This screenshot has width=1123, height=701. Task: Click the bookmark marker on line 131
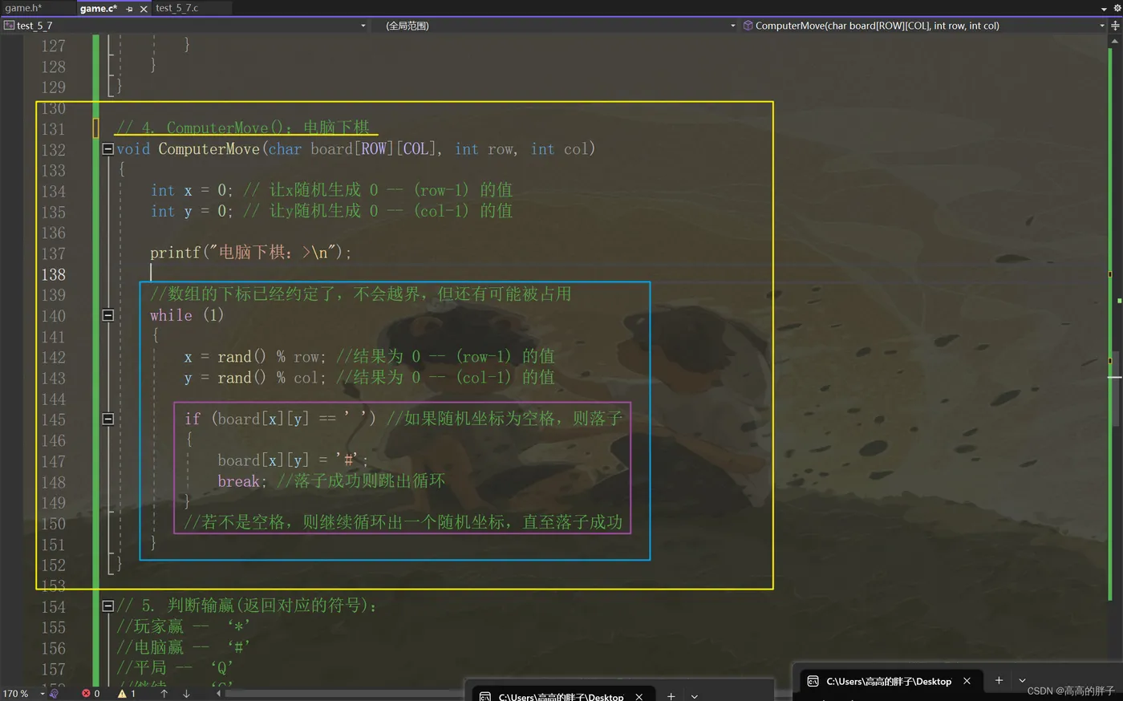(x=95, y=128)
